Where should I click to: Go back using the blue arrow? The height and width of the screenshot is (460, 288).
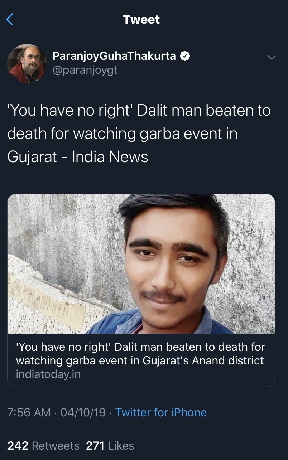pyautogui.click(x=10, y=19)
